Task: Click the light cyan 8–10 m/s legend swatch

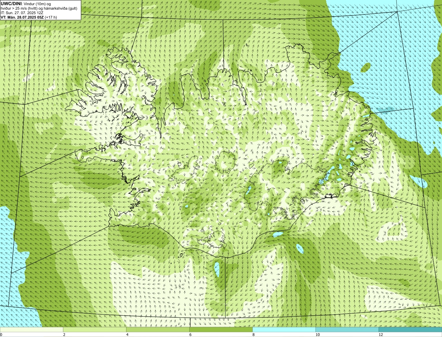Action: 284,329
